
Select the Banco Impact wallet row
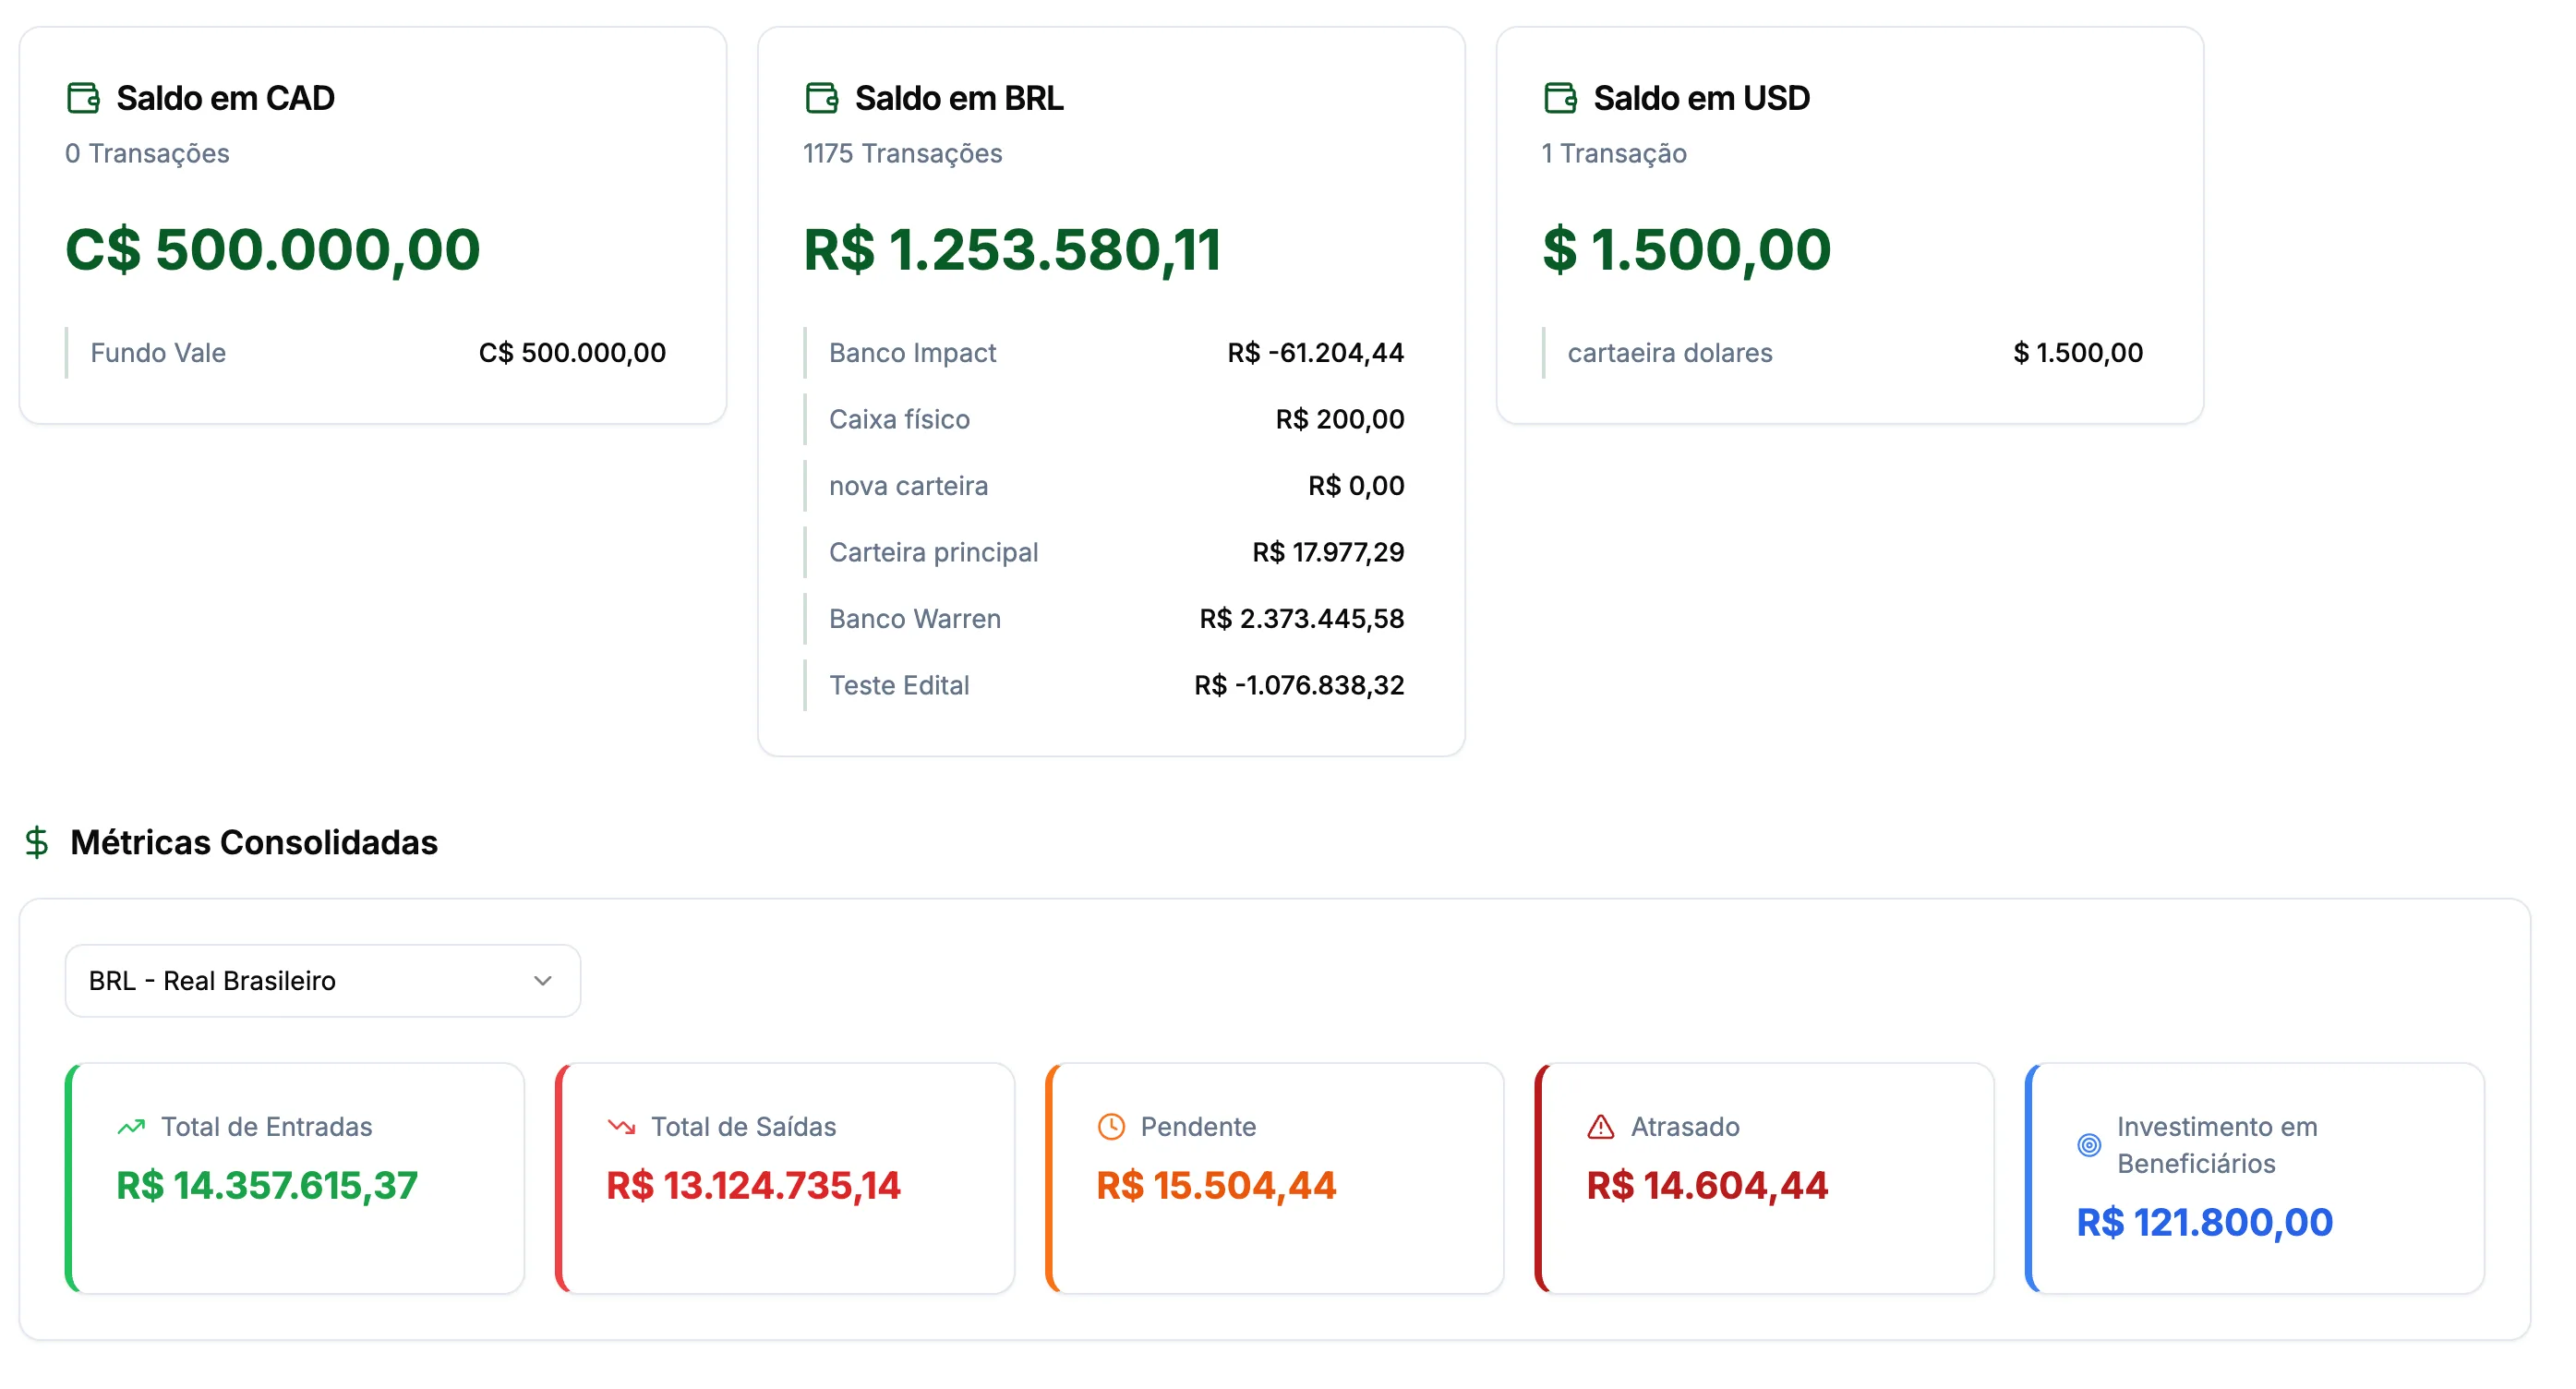click(x=1105, y=353)
